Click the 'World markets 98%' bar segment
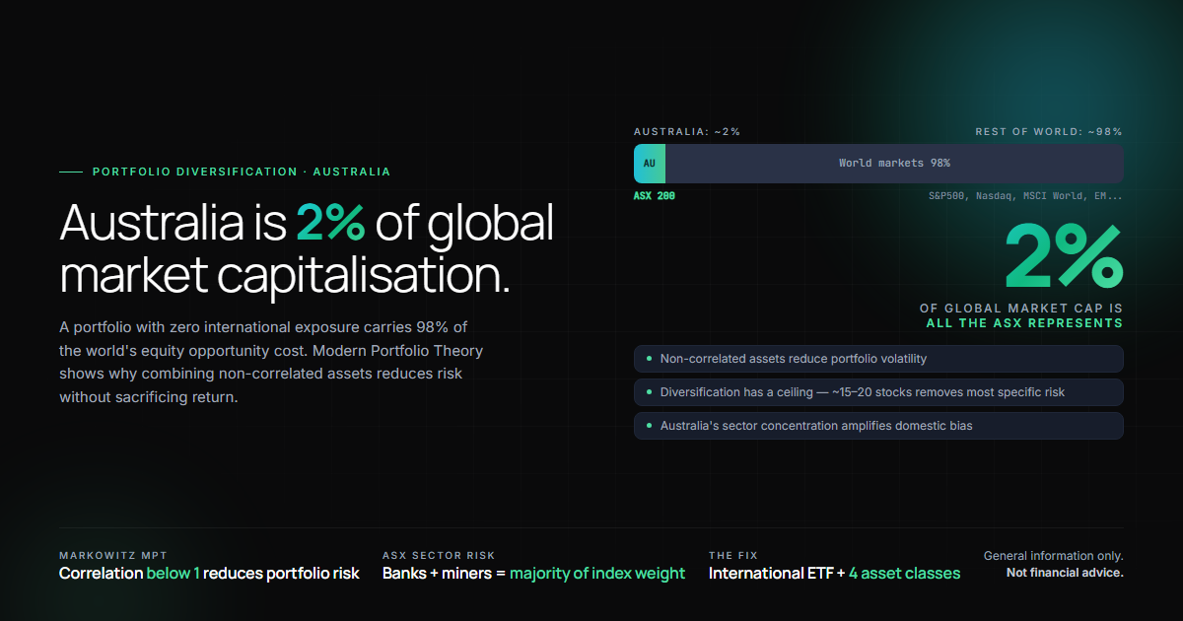 (895, 164)
